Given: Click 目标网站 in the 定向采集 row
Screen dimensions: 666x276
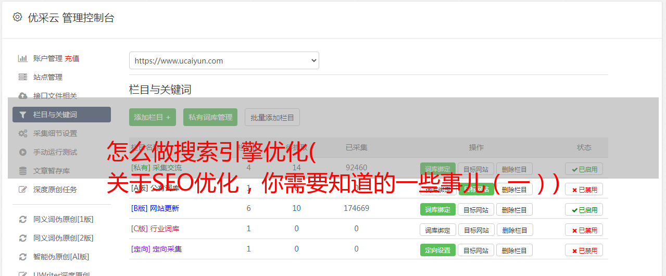Looking at the screenshot, I should pyautogui.click(x=476, y=250).
